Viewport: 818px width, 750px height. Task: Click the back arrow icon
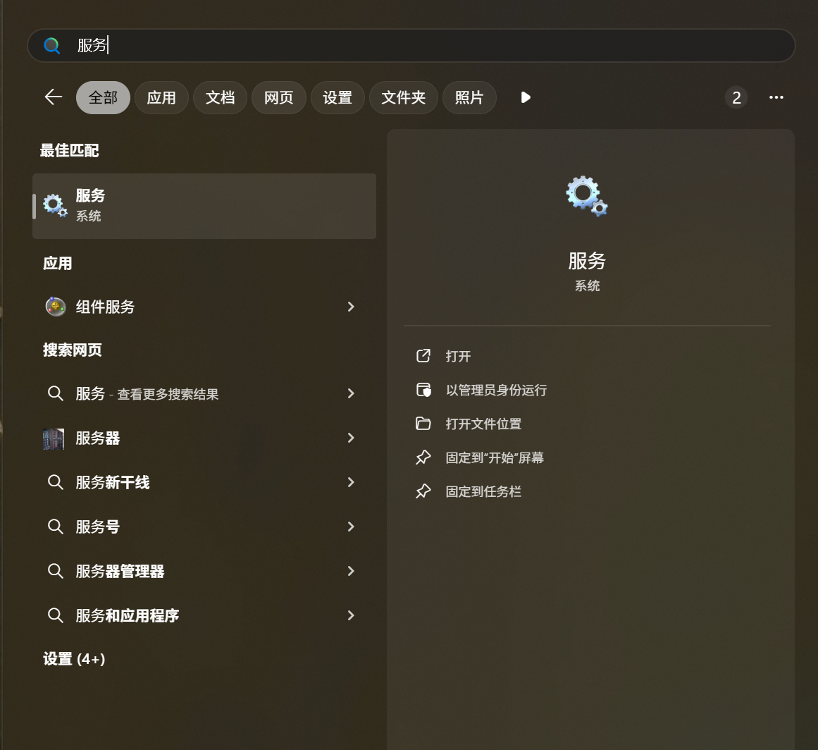click(54, 97)
